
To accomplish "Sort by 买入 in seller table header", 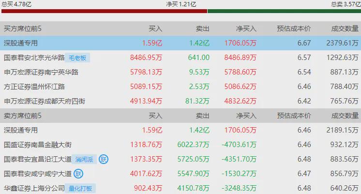I will pos(155,116).
